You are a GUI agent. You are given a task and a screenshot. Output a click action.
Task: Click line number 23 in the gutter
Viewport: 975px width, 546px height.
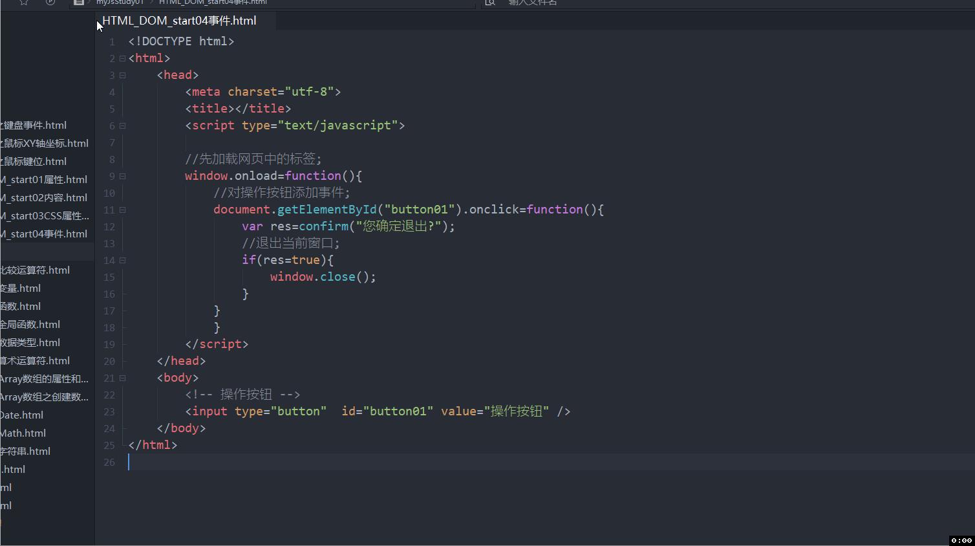tap(109, 411)
